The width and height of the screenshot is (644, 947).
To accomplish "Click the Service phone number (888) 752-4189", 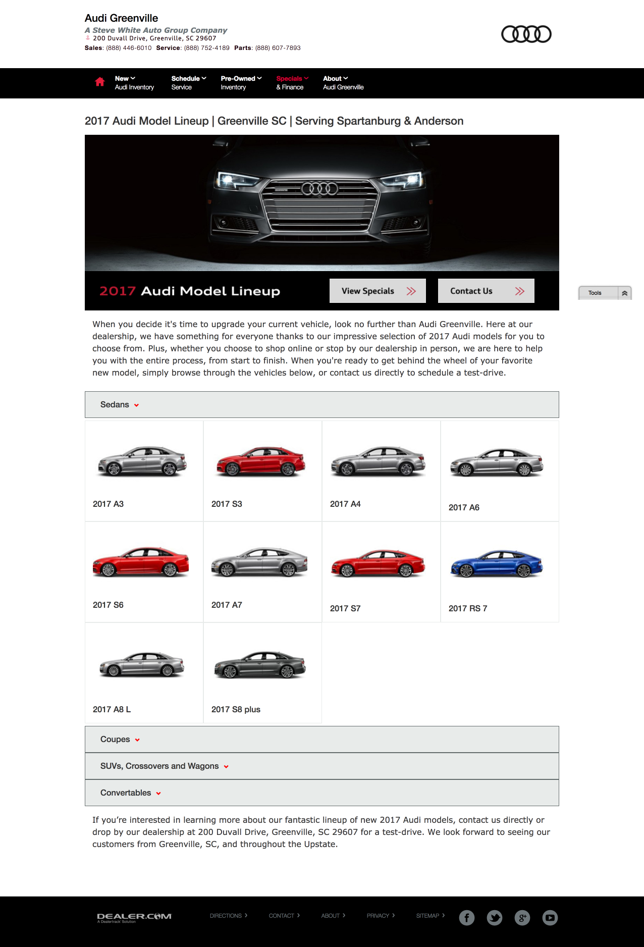I will click(207, 48).
